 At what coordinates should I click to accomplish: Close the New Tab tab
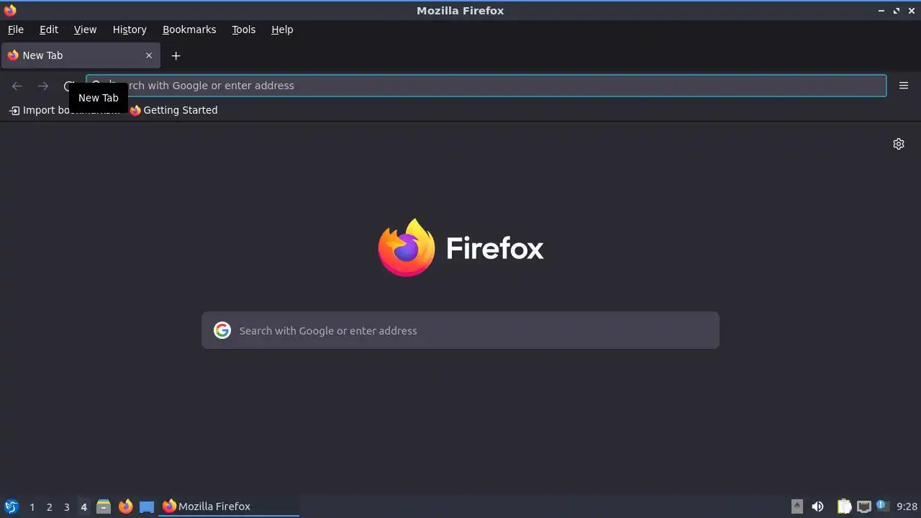(149, 55)
